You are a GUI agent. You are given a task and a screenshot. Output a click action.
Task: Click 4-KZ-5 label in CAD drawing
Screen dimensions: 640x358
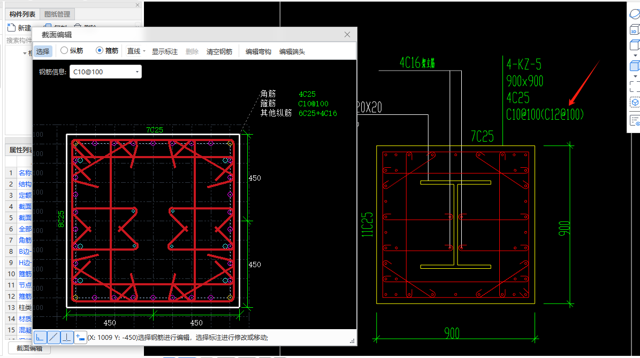click(524, 64)
